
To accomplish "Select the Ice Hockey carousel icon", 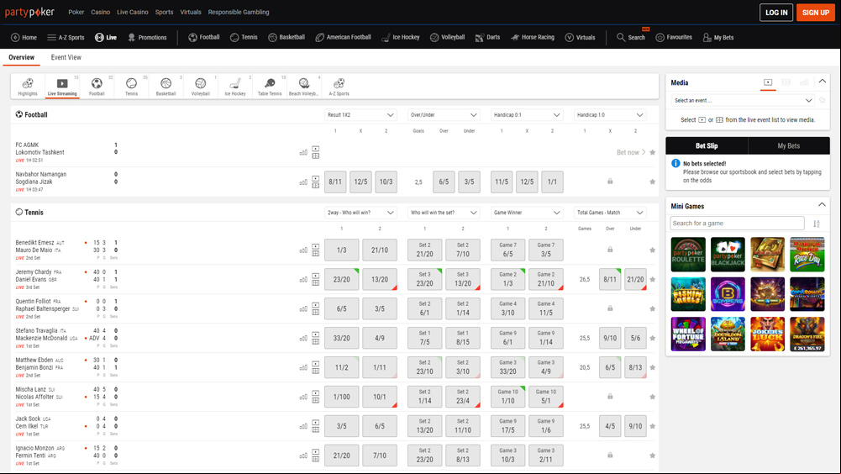I will click(235, 87).
